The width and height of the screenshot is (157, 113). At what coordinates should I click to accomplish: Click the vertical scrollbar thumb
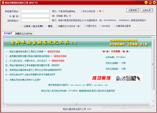[x=153, y=64]
